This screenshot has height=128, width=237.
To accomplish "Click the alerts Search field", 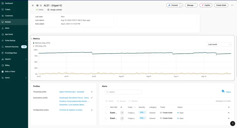I will point(123,92).
